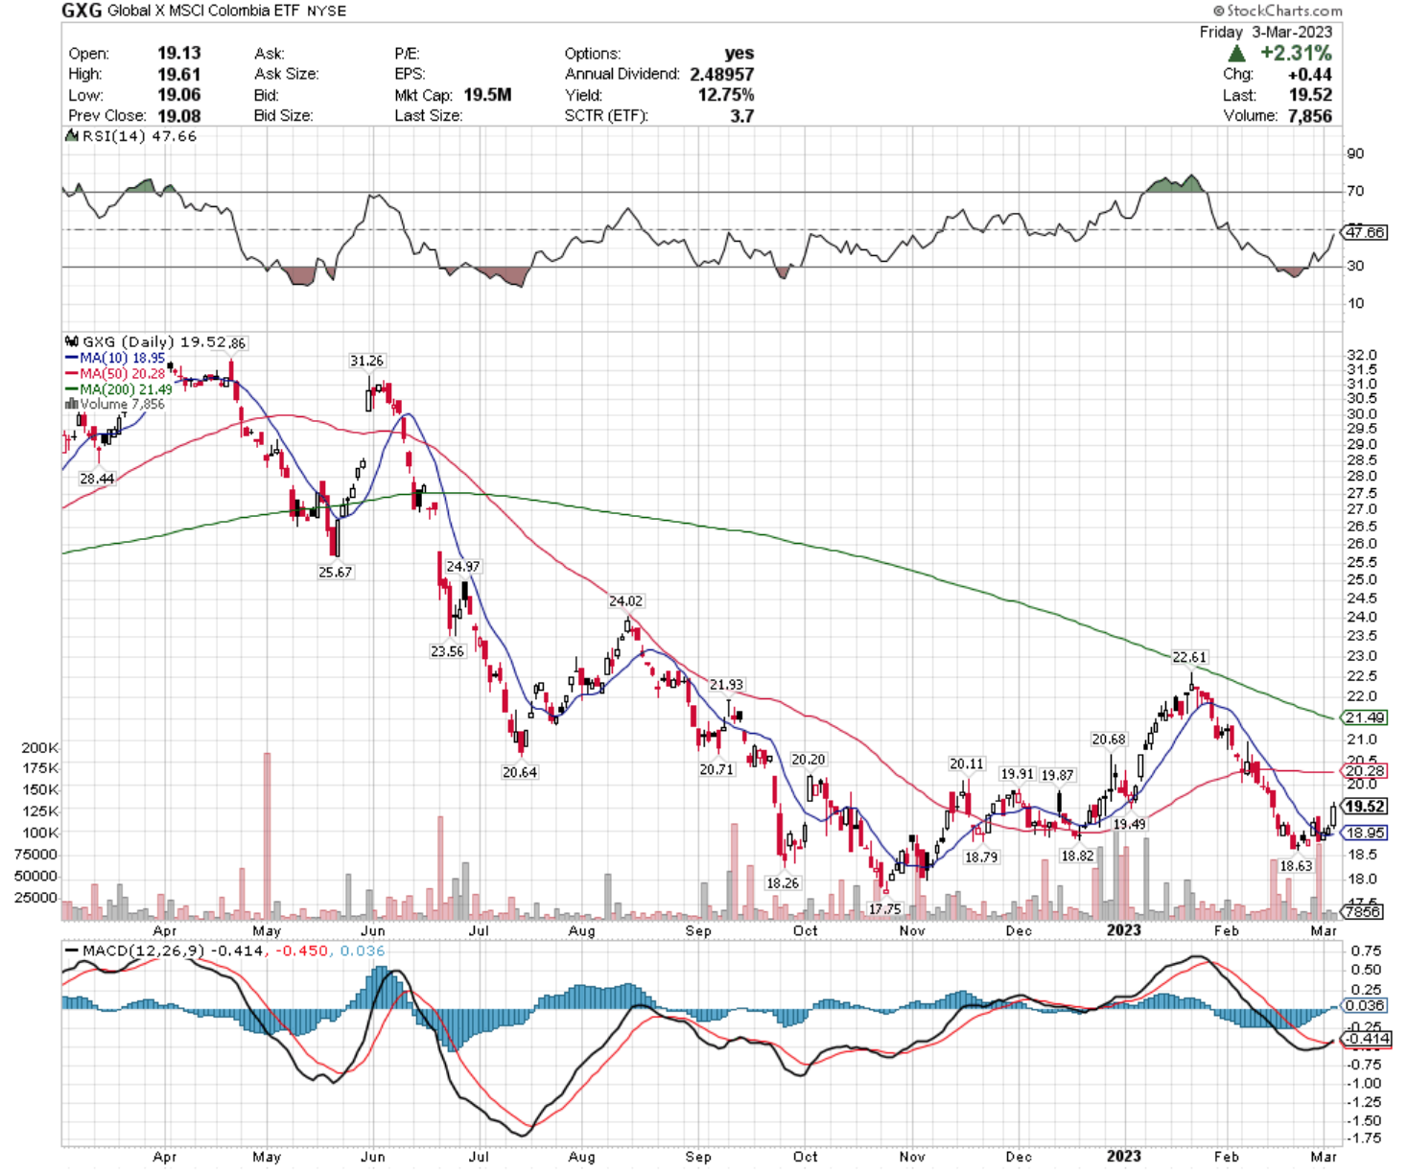Click the 20.68 price label
1408x1174 pixels.
(1109, 740)
